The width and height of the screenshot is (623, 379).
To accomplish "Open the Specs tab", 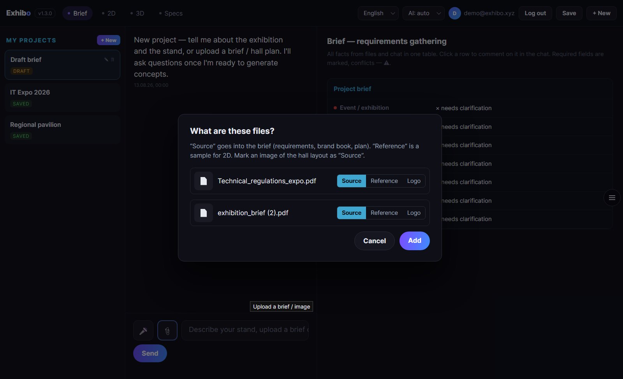I will [171, 13].
